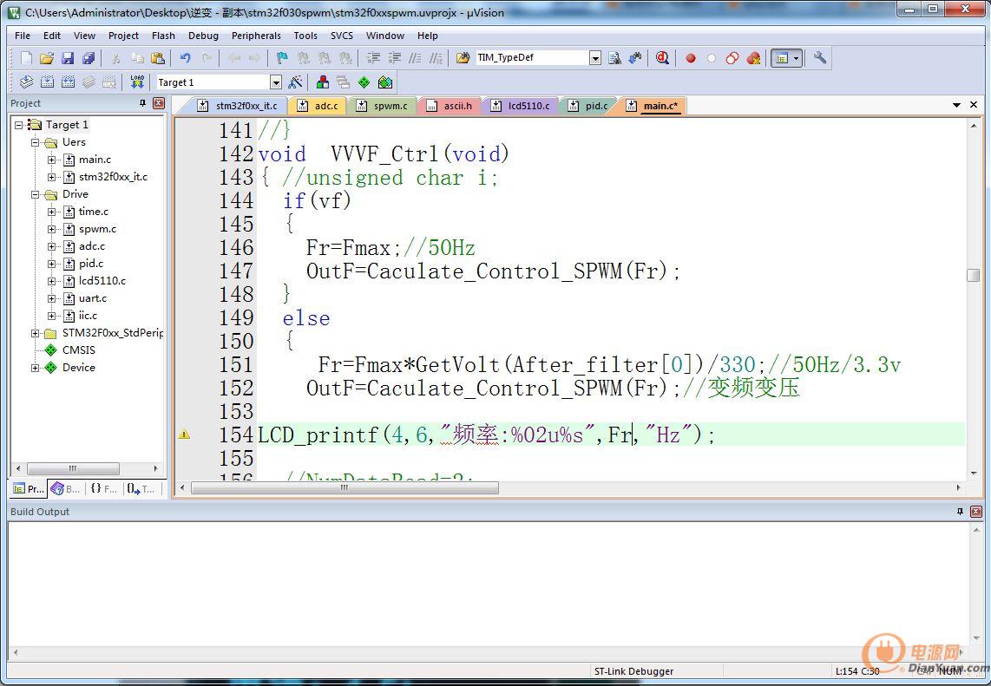The width and height of the screenshot is (991, 686).
Task: Switch to the ascii.h editor tab
Action: (x=450, y=106)
